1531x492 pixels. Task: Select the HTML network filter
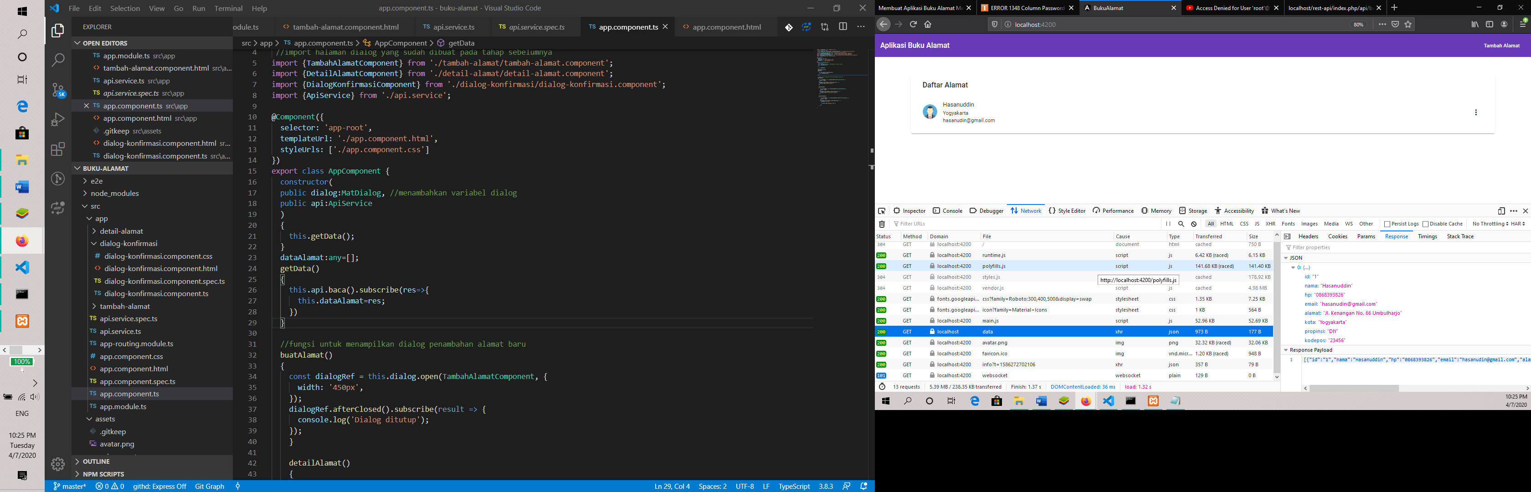tap(1227, 224)
